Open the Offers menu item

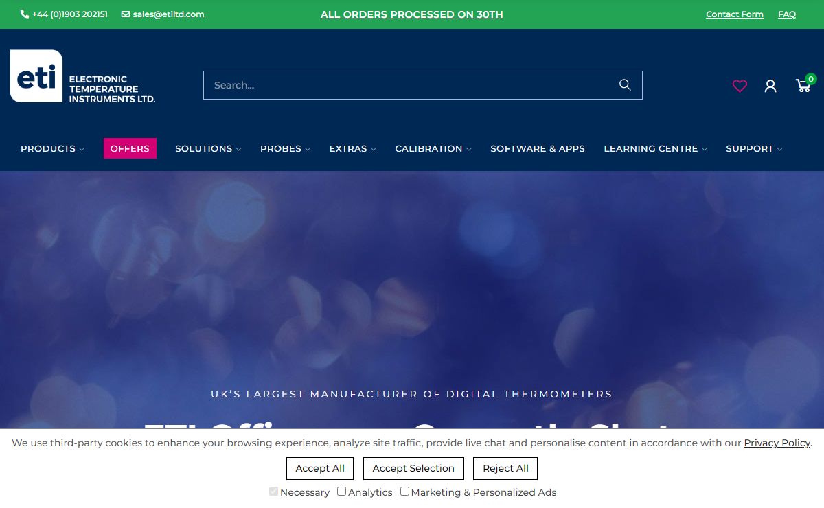pos(130,148)
